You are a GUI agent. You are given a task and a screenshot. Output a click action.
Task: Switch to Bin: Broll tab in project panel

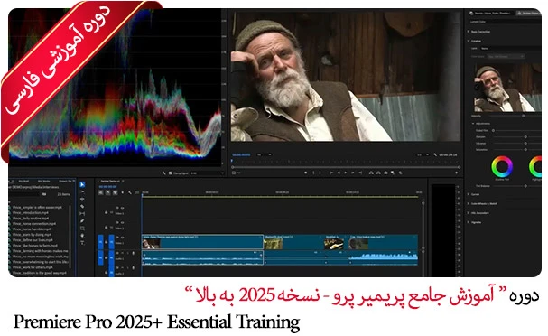point(23,182)
